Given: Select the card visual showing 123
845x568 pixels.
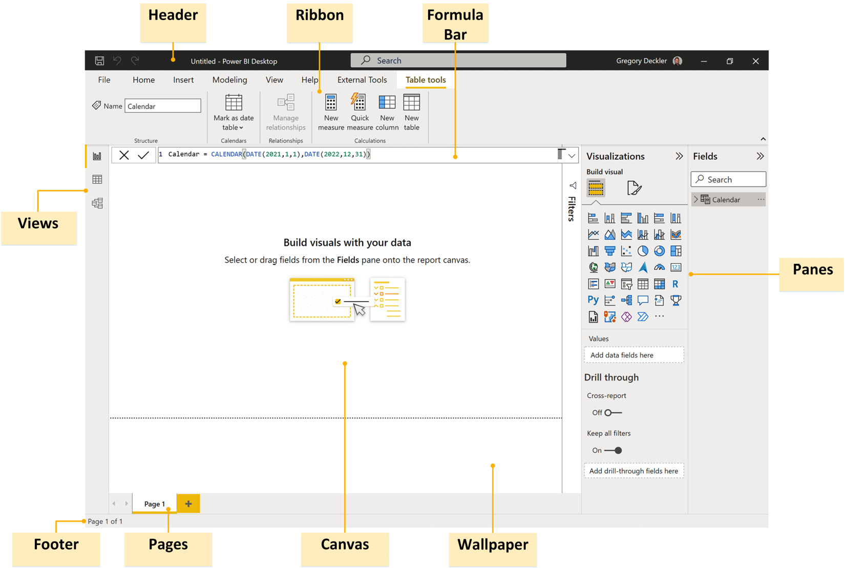Looking at the screenshot, I should pyautogui.click(x=675, y=267).
